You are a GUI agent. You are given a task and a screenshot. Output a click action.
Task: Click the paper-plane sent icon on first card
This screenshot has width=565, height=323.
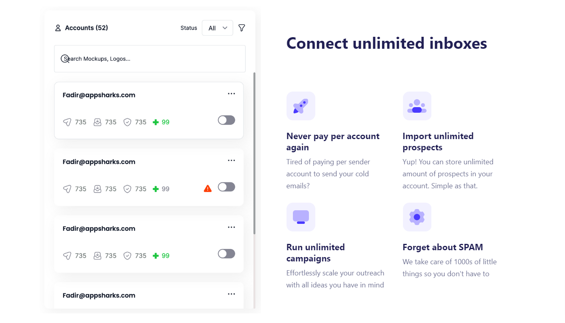67,122
